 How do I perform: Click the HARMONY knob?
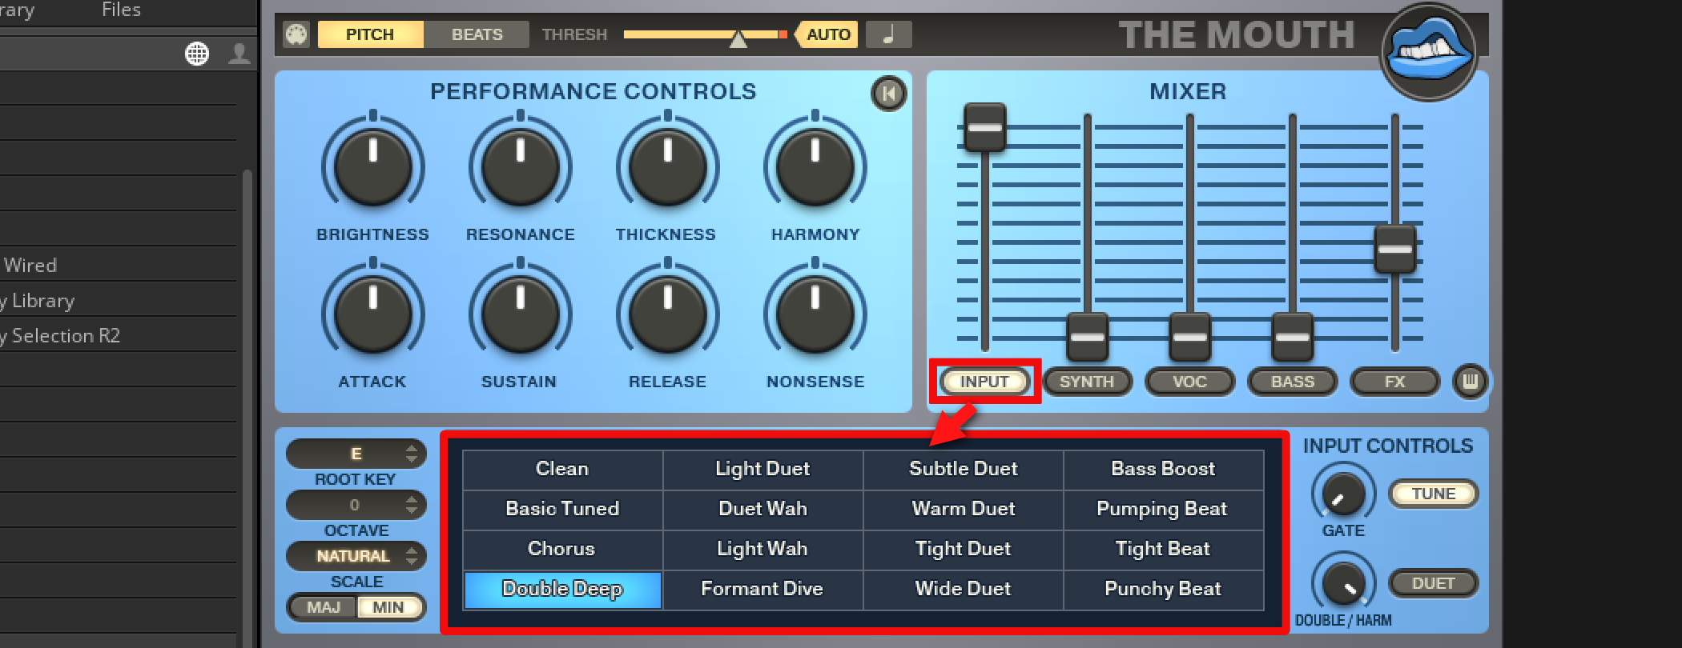click(x=815, y=166)
